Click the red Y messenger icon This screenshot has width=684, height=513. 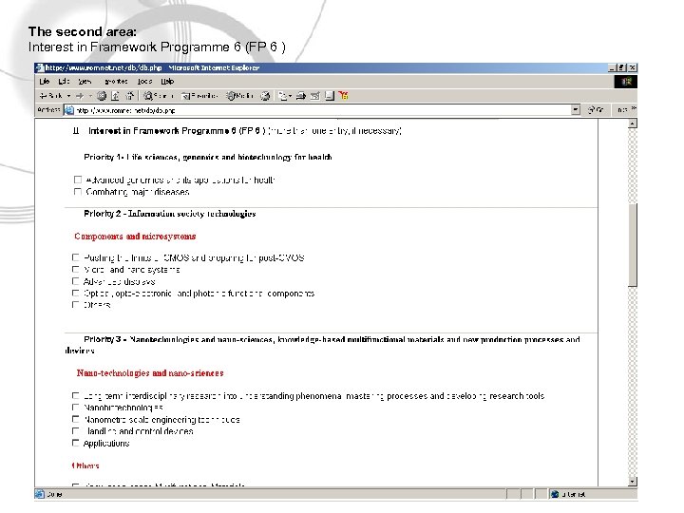point(343,96)
